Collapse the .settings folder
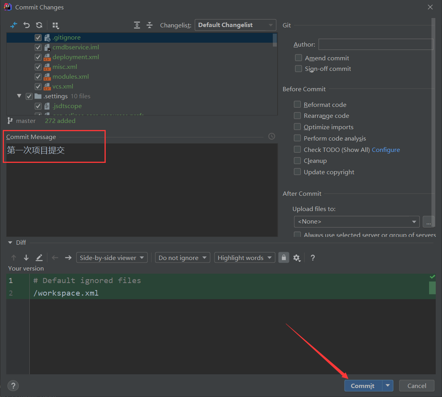 pyautogui.click(x=19, y=96)
